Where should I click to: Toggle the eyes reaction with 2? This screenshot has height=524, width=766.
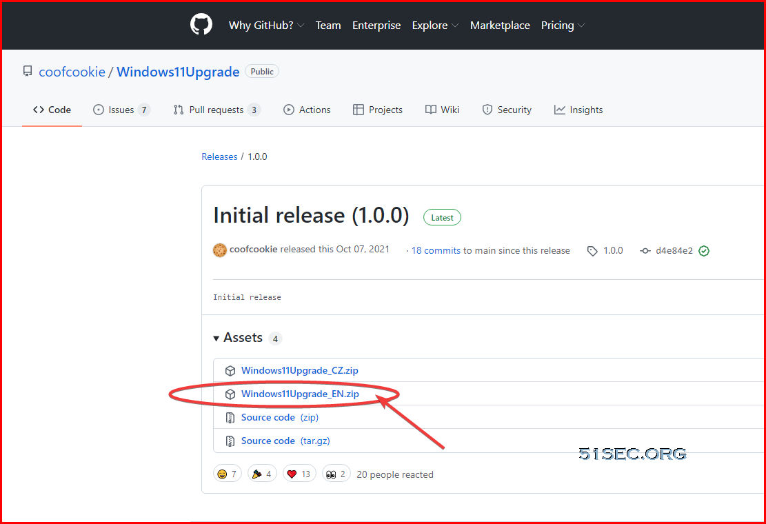336,474
